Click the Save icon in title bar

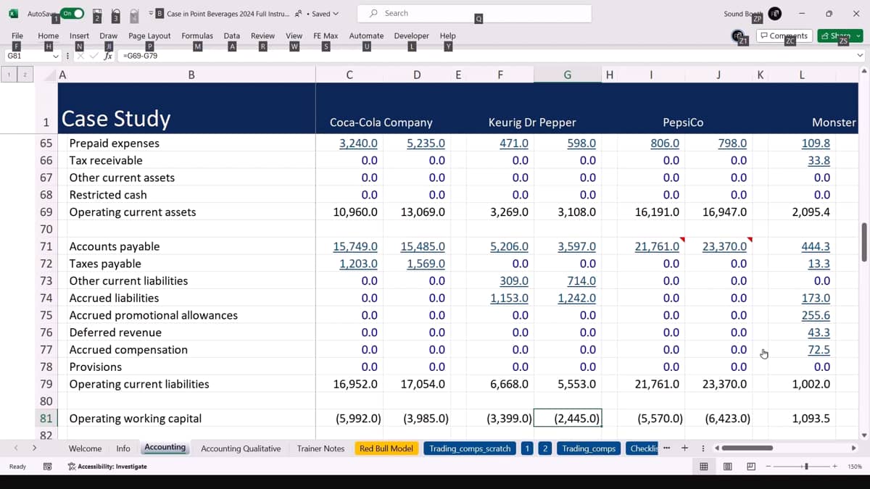96,13
